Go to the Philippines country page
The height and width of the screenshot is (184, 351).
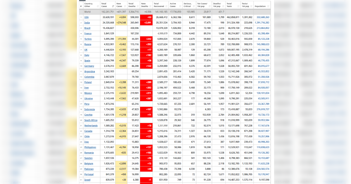point(90,147)
